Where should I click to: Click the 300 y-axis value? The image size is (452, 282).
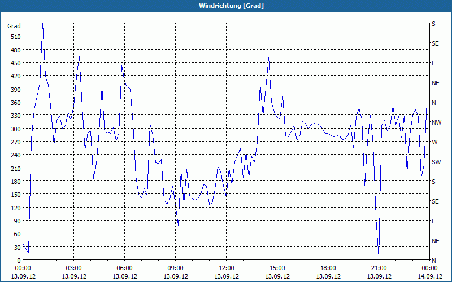tap(16, 129)
